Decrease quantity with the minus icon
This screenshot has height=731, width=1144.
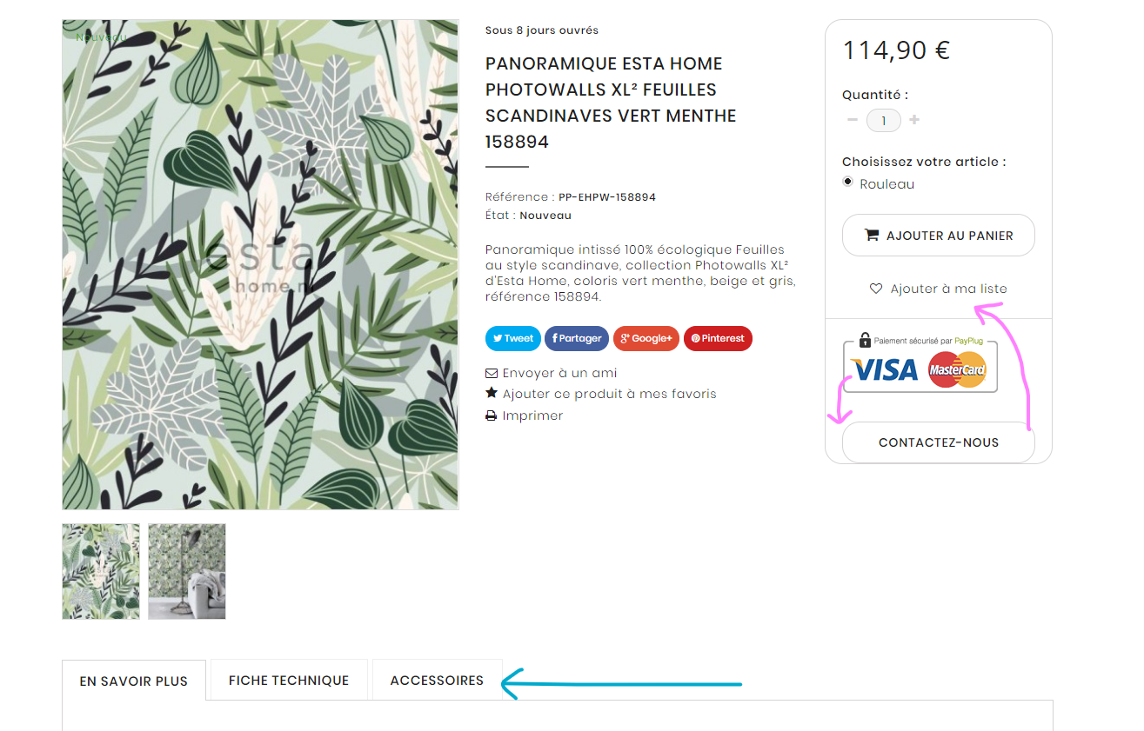[x=853, y=120]
